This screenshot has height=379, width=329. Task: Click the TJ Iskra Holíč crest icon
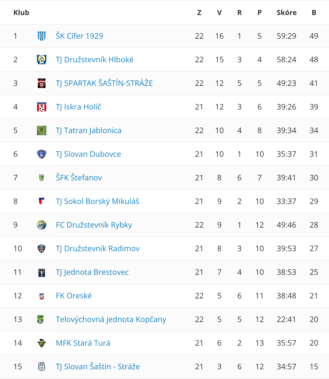[x=42, y=107]
